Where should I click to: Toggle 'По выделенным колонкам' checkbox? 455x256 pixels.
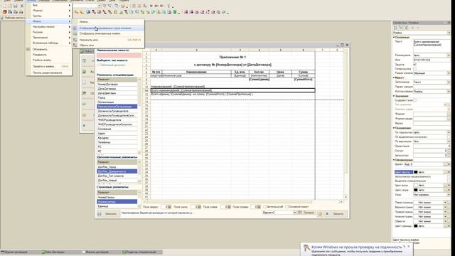[449, 137]
